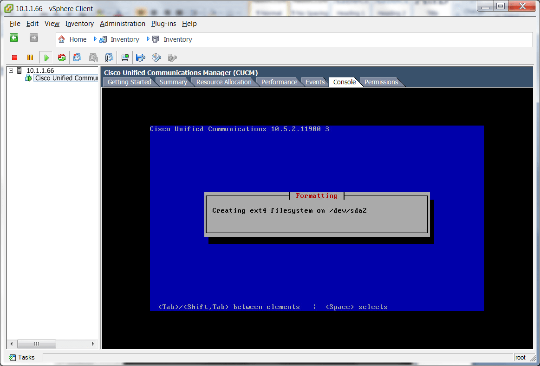Switch to the Getting Started tab
This screenshot has height=366, width=540.
(x=129, y=82)
